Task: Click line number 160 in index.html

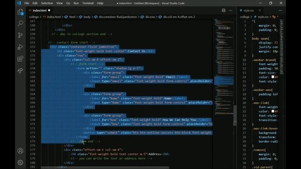Action: pos(32,77)
